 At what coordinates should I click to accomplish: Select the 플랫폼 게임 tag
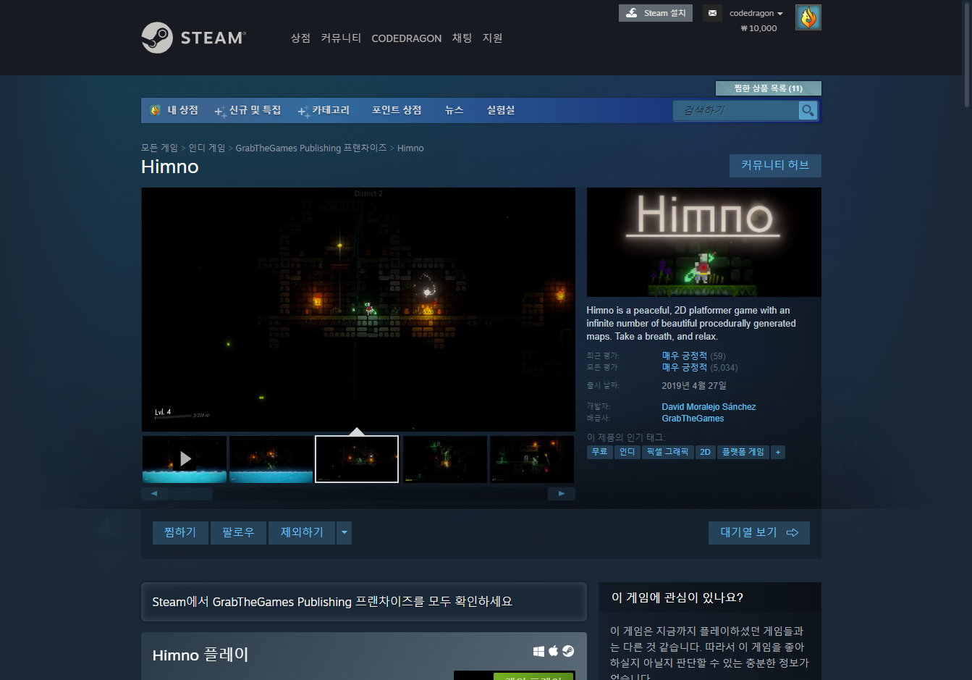(743, 452)
